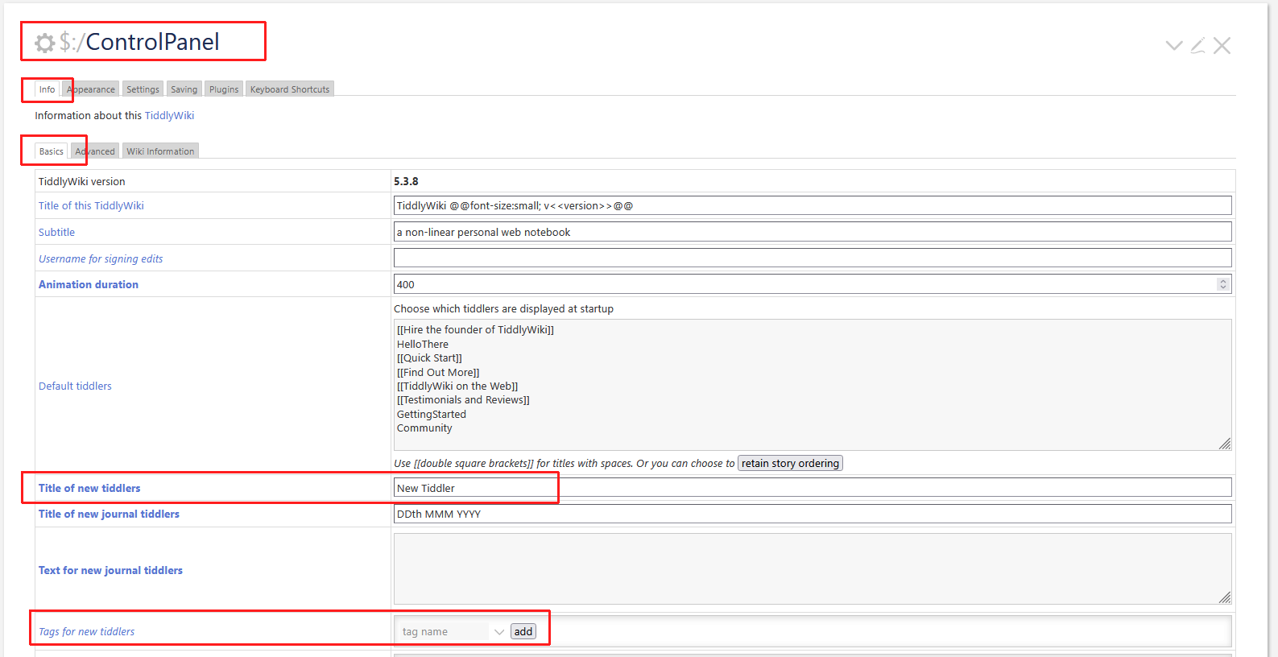
Task: Edit this tiddler with pencil icon
Action: (x=1198, y=46)
